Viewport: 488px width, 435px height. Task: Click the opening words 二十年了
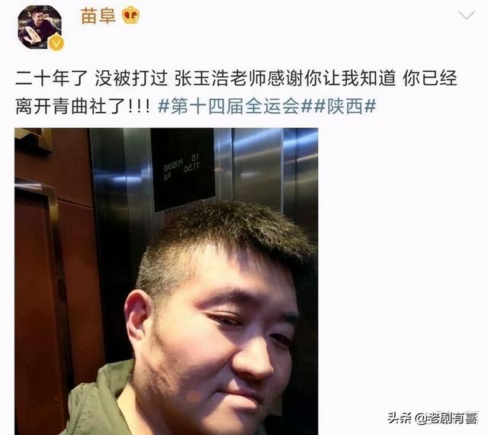[51, 78]
